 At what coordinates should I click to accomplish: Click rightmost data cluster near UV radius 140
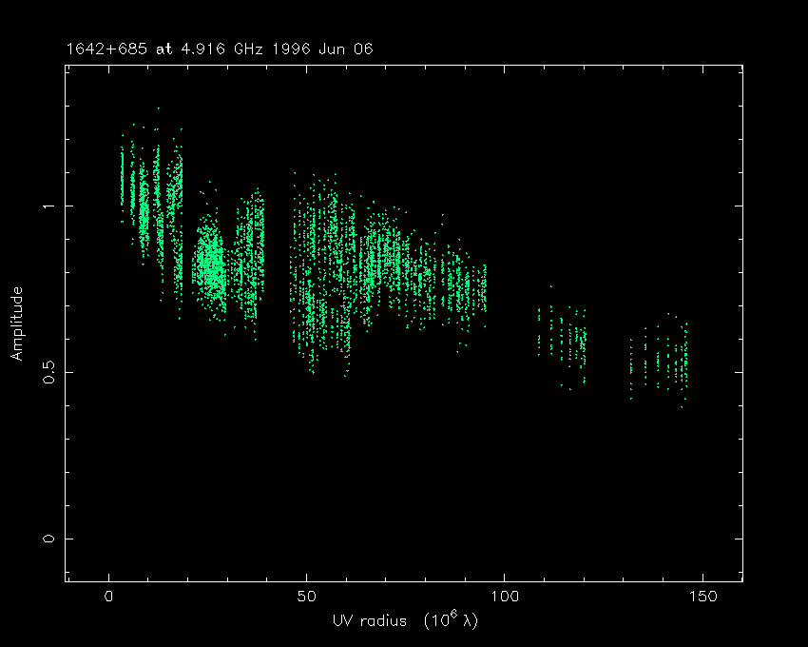click(x=665, y=360)
